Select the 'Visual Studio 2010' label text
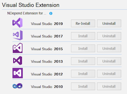This screenshot has height=94, width=127. click(x=47, y=87)
